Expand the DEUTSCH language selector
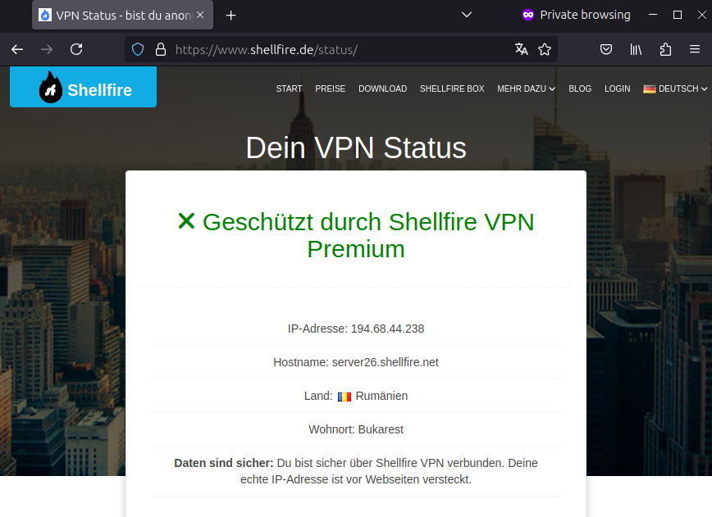This screenshot has width=712, height=517. pyautogui.click(x=675, y=88)
